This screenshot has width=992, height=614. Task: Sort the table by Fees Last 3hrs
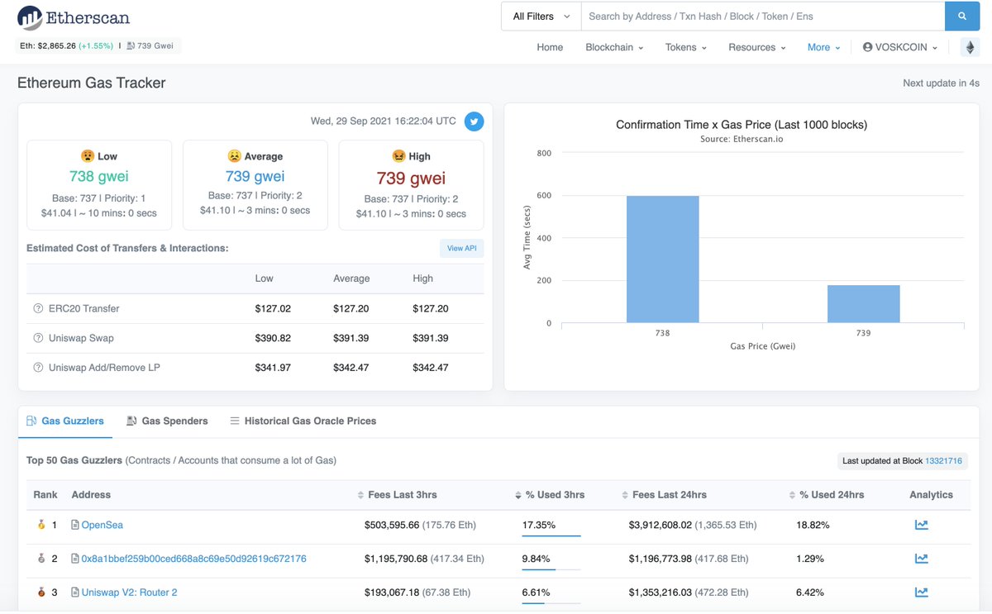(398, 495)
